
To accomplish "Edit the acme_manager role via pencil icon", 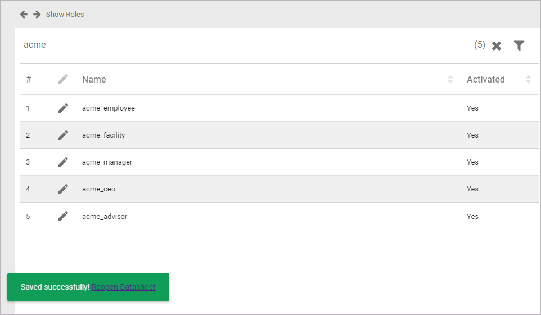I will pos(63,162).
